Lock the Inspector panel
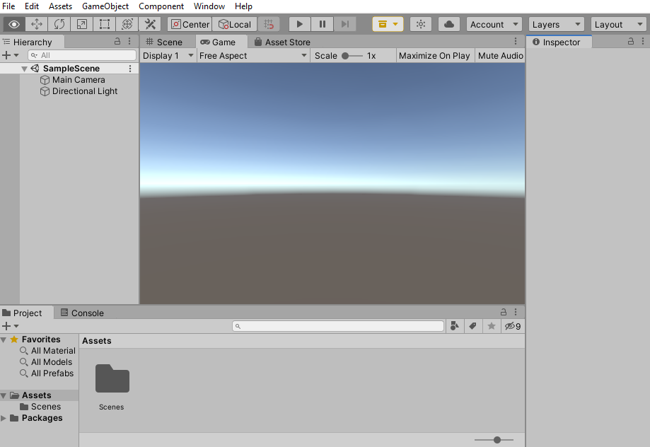650x447 pixels. [x=630, y=41]
